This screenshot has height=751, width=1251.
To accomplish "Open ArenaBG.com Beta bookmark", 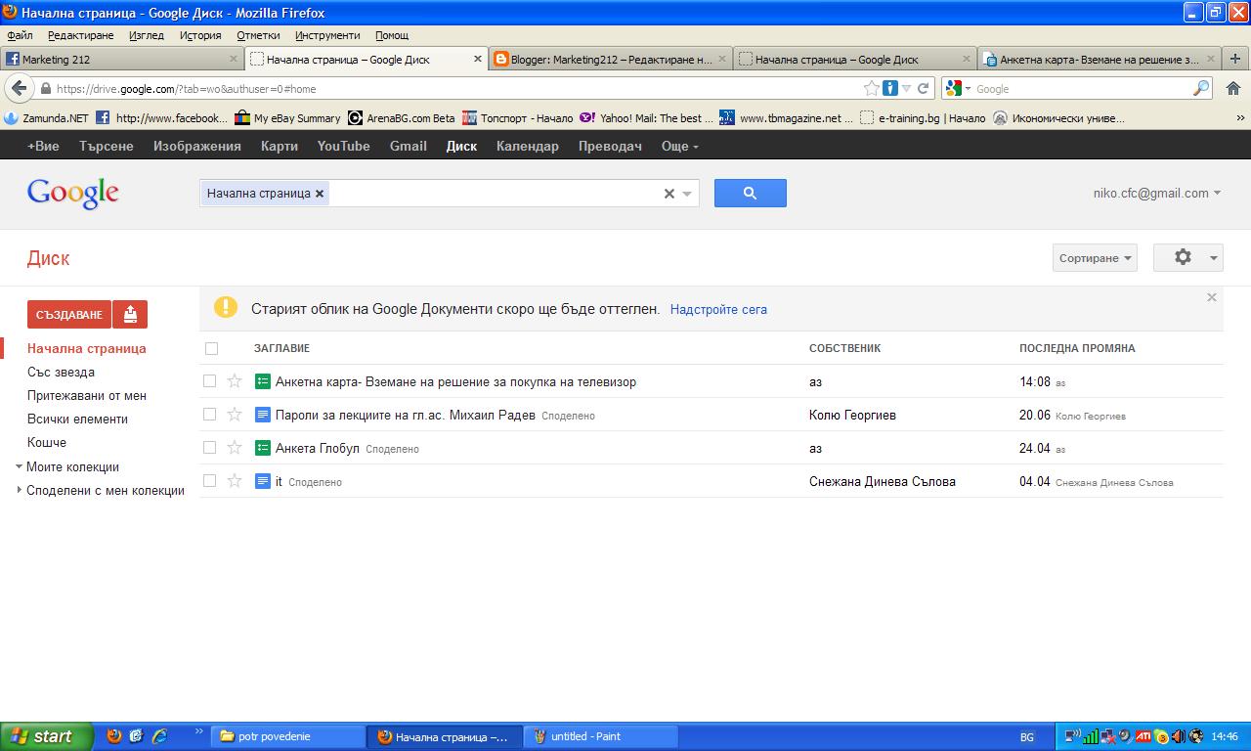I will (x=402, y=118).
